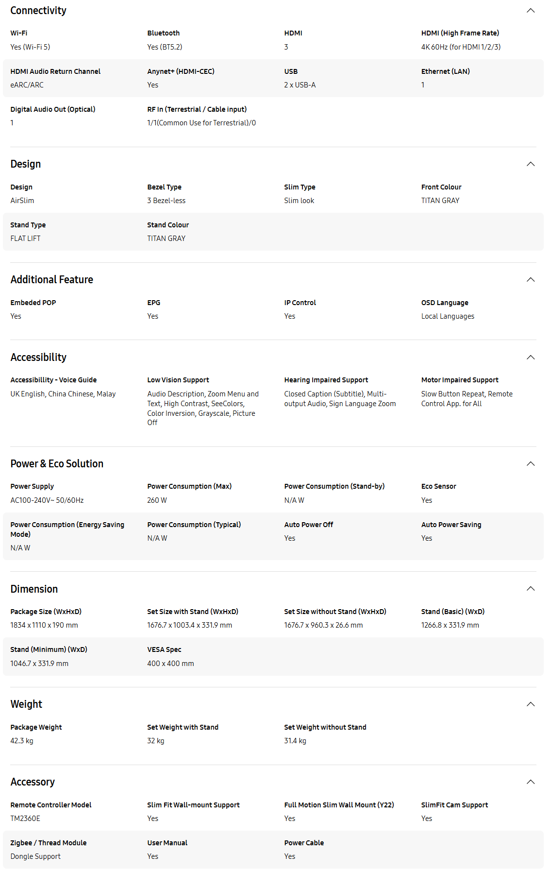Click the Connectivity section heading
The width and height of the screenshot is (551, 871).
pyautogui.click(x=38, y=11)
